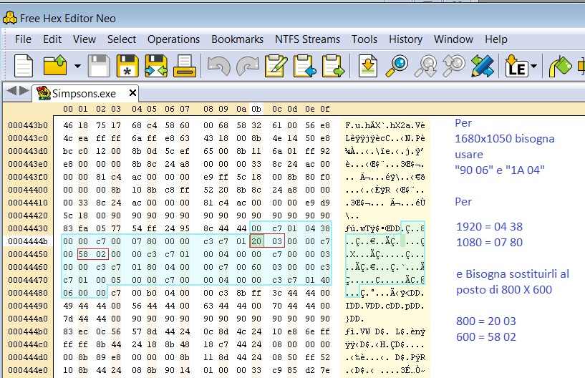Open the Window menu
This screenshot has height=378, width=585.
pos(453,39)
